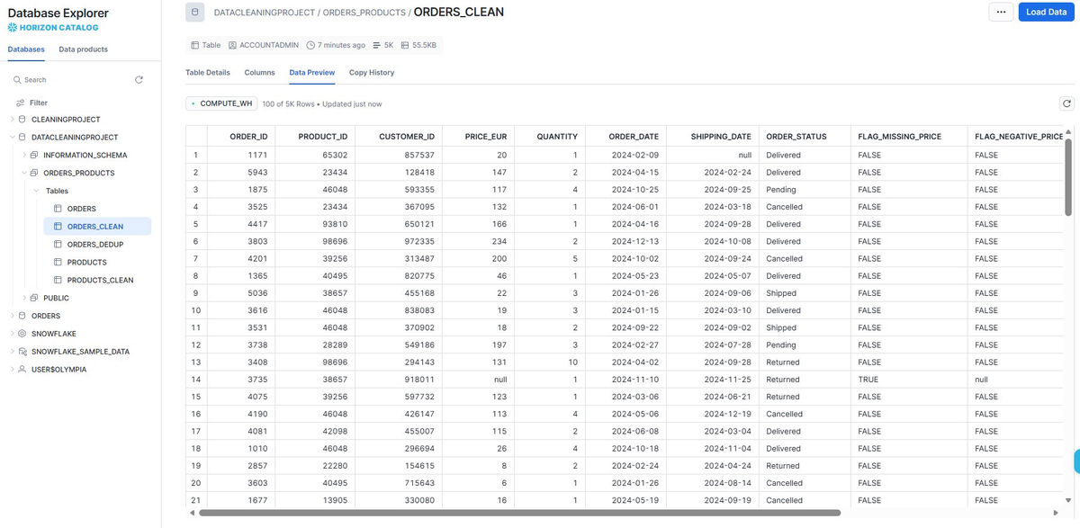Click the INFORMATION_SCHEMA schema icon
Screen dimensions: 1080x528
34,156
